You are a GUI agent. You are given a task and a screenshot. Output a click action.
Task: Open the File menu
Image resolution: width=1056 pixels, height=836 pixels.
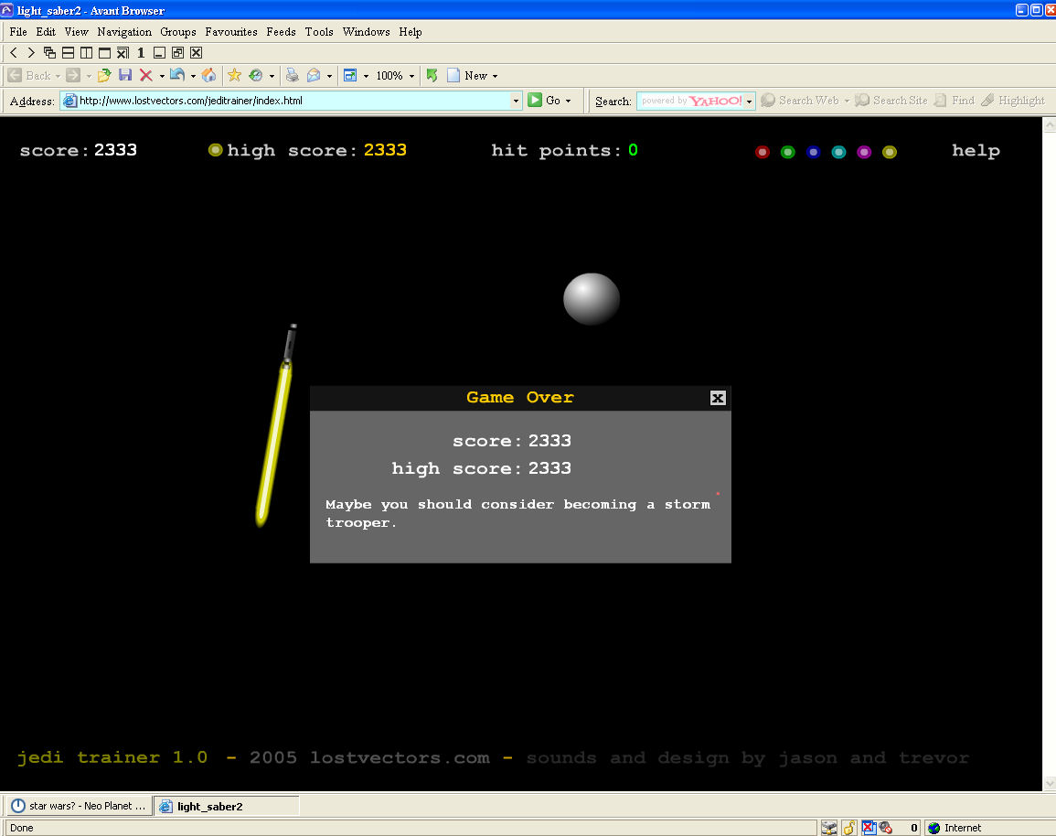pos(18,32)
